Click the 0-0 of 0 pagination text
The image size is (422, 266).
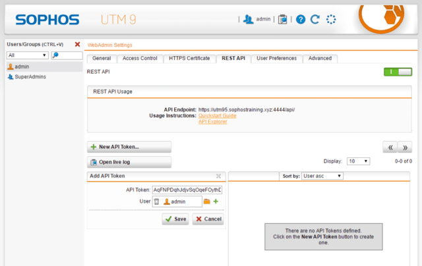click(404, 161)
